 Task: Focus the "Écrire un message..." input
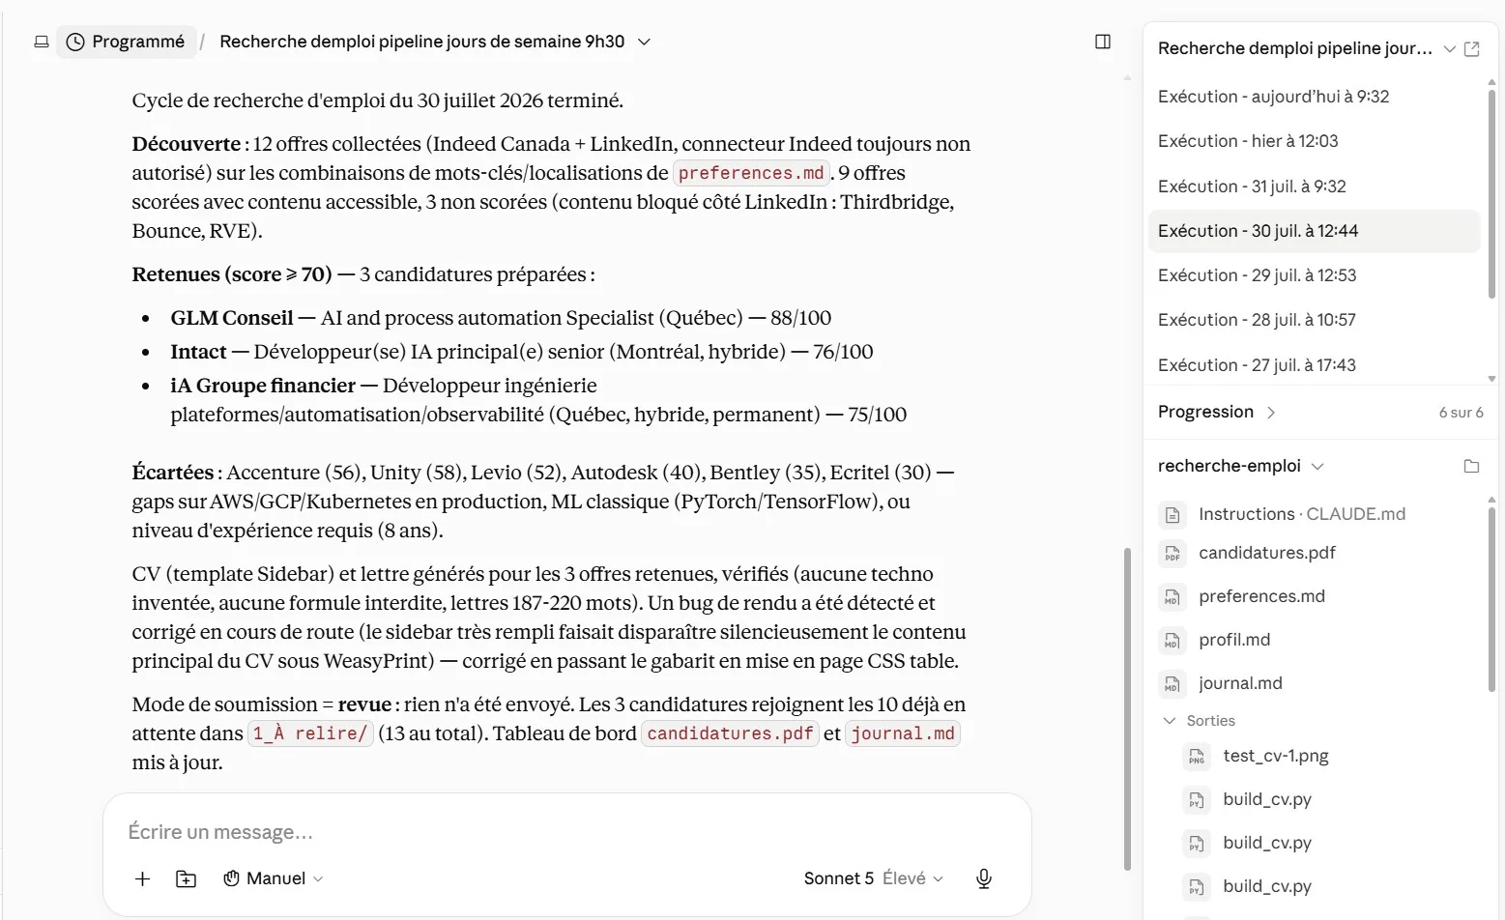(566, 832)
